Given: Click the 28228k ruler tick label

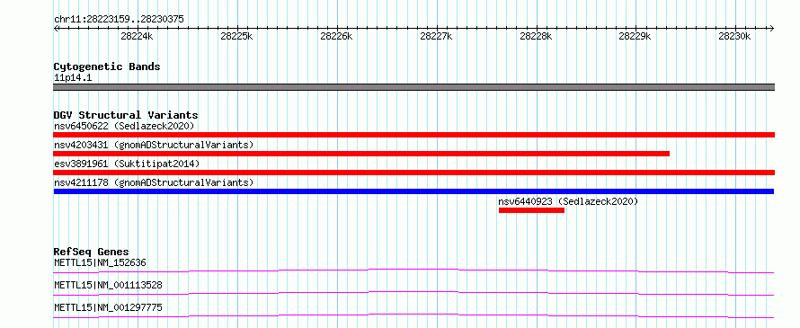Looking at the screenshot, I should click(x=536, y=37).
